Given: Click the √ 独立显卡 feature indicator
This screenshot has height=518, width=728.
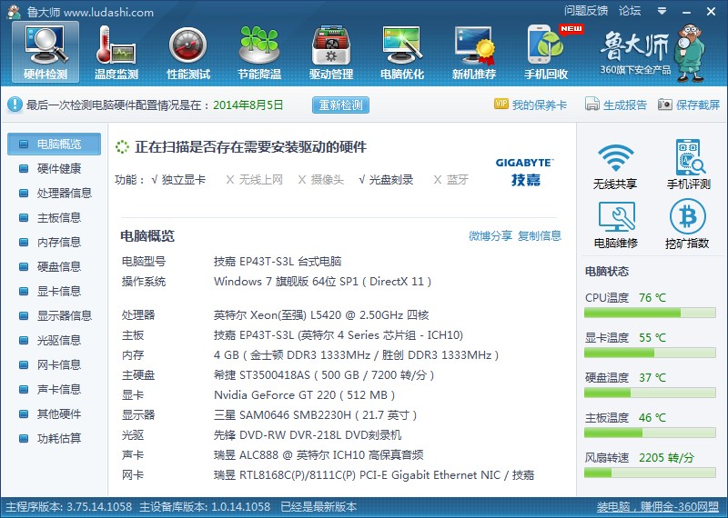Looking at the screenshot, I should (x=178, y=180).
